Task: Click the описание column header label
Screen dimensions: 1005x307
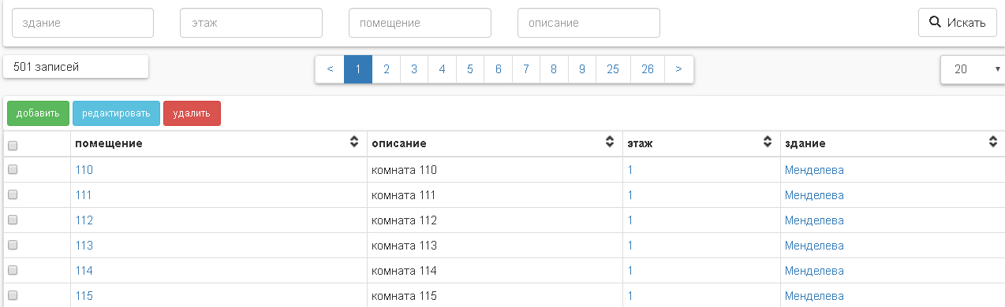Action: point(399,143)
